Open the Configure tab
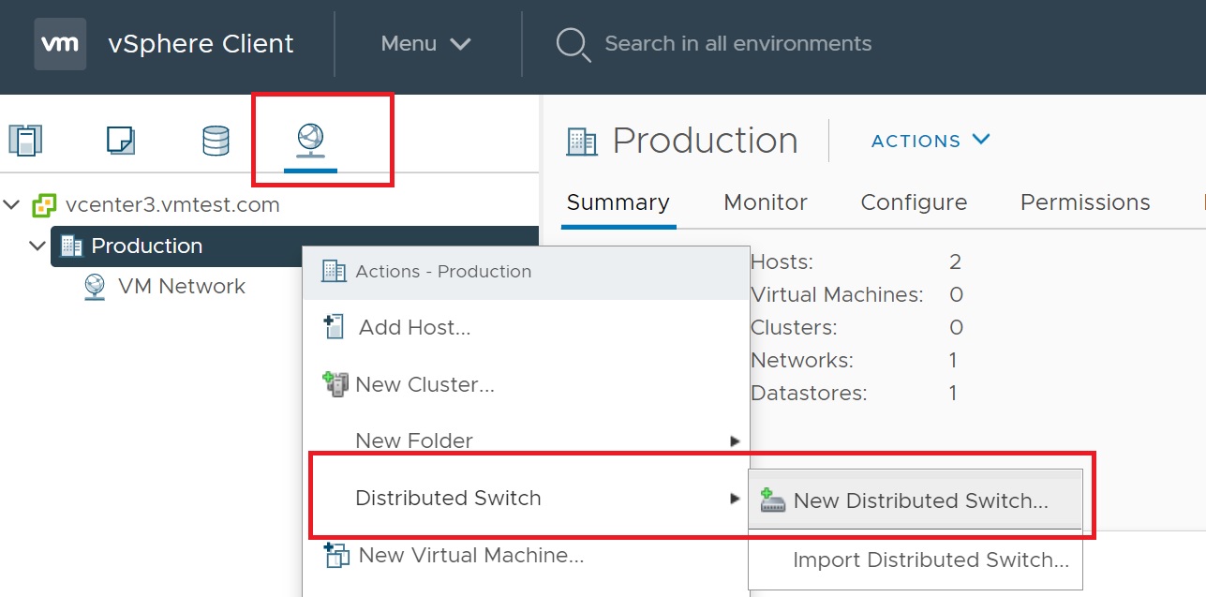The height and width of the screenshot is (597, 1206). (913, 202)
